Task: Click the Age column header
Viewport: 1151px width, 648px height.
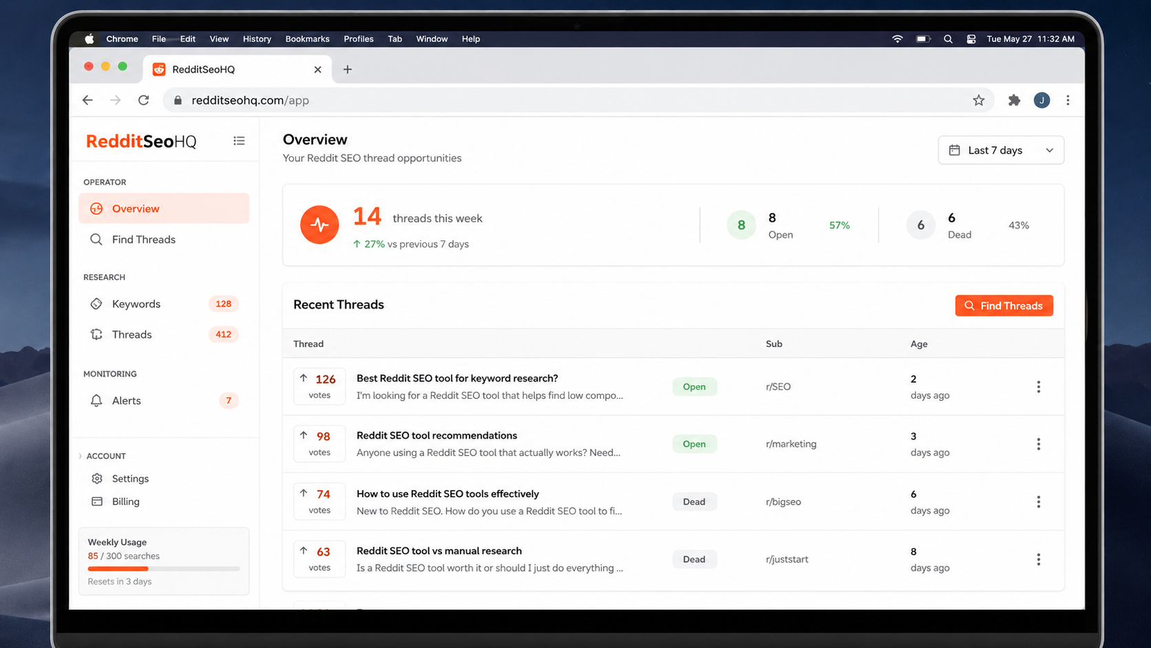Action: click(x=919, y=344)
